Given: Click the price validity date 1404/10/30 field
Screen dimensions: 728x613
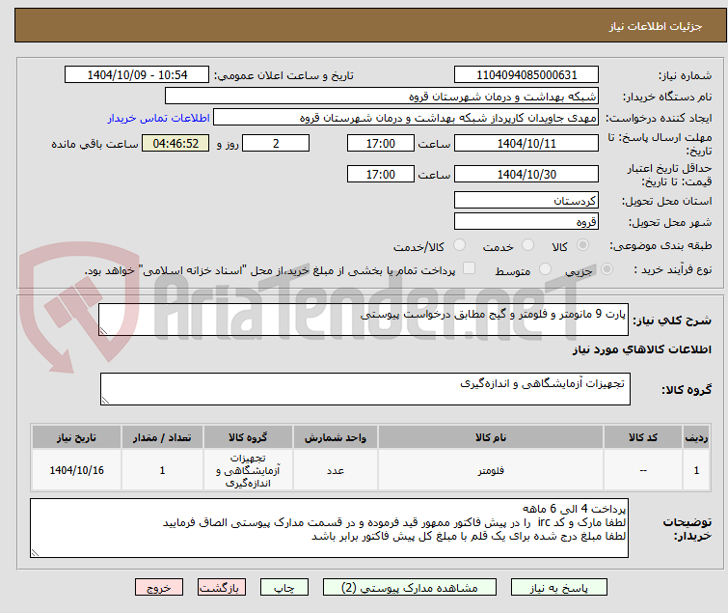Looking at the screenshot, I should (526, 175).
